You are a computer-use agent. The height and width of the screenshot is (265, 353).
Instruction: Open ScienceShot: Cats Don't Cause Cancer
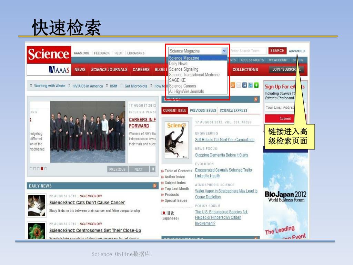(87, 203)
